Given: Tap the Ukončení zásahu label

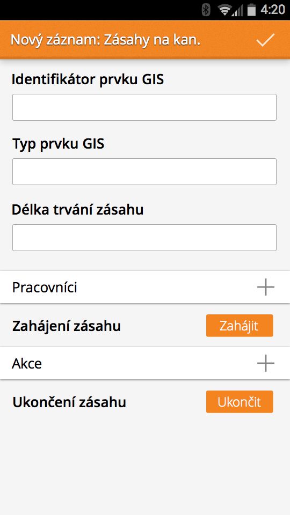Looking at the screenshot, I should tap(69, 402).
